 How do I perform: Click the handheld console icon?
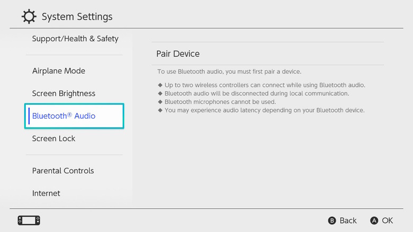pyautogui.click(x=29, y=220)
